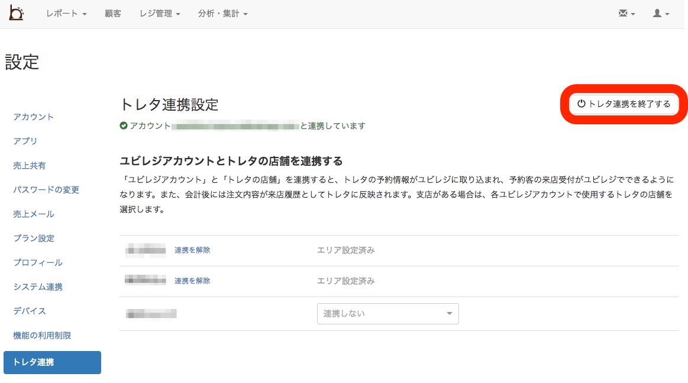
Task: Expand the レジ管理 dropdown menu
Action: tap(160, 14)
